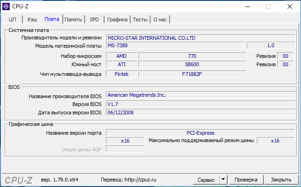The width and height of the screenshot is (301, 187).
Task: Click the version text вер. 1.79.0.x64
Action: [59, 180]
